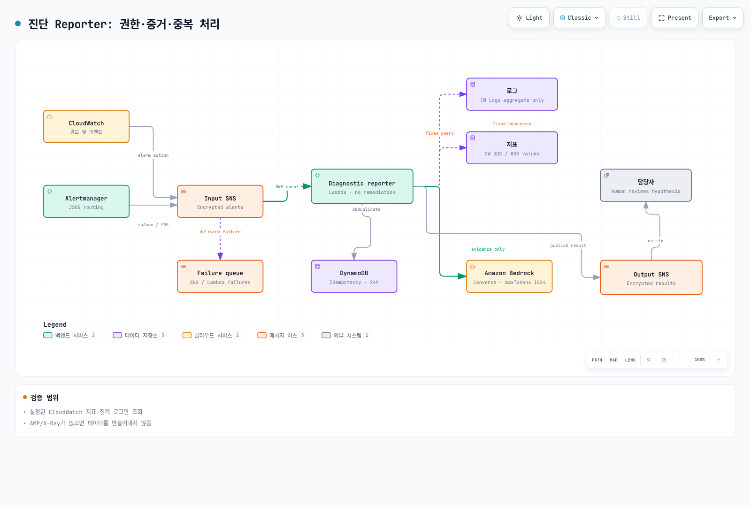Open diagram search with magnifier icon

pyautogui.click(x=649, y=360)
